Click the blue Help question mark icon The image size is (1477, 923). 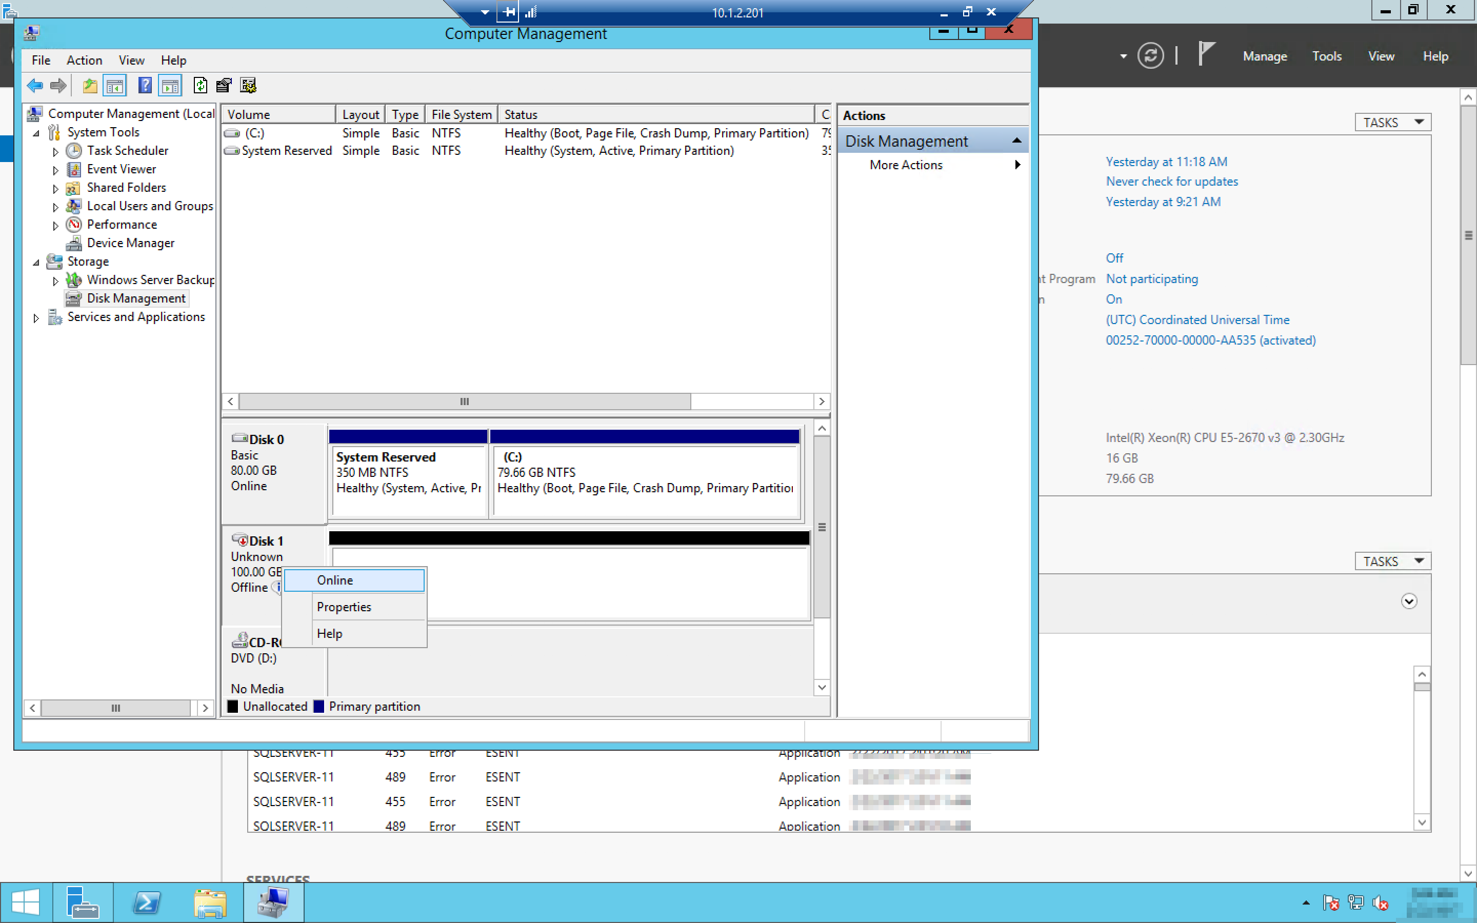tap(145, 86)
